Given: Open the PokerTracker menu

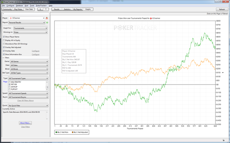Looking at the screenshot, I should click(41, 6).
